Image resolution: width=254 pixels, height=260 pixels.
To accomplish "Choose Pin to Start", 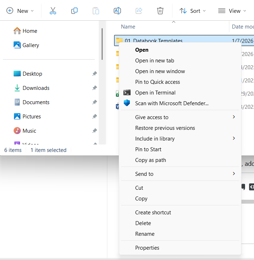I will point(148,149).
